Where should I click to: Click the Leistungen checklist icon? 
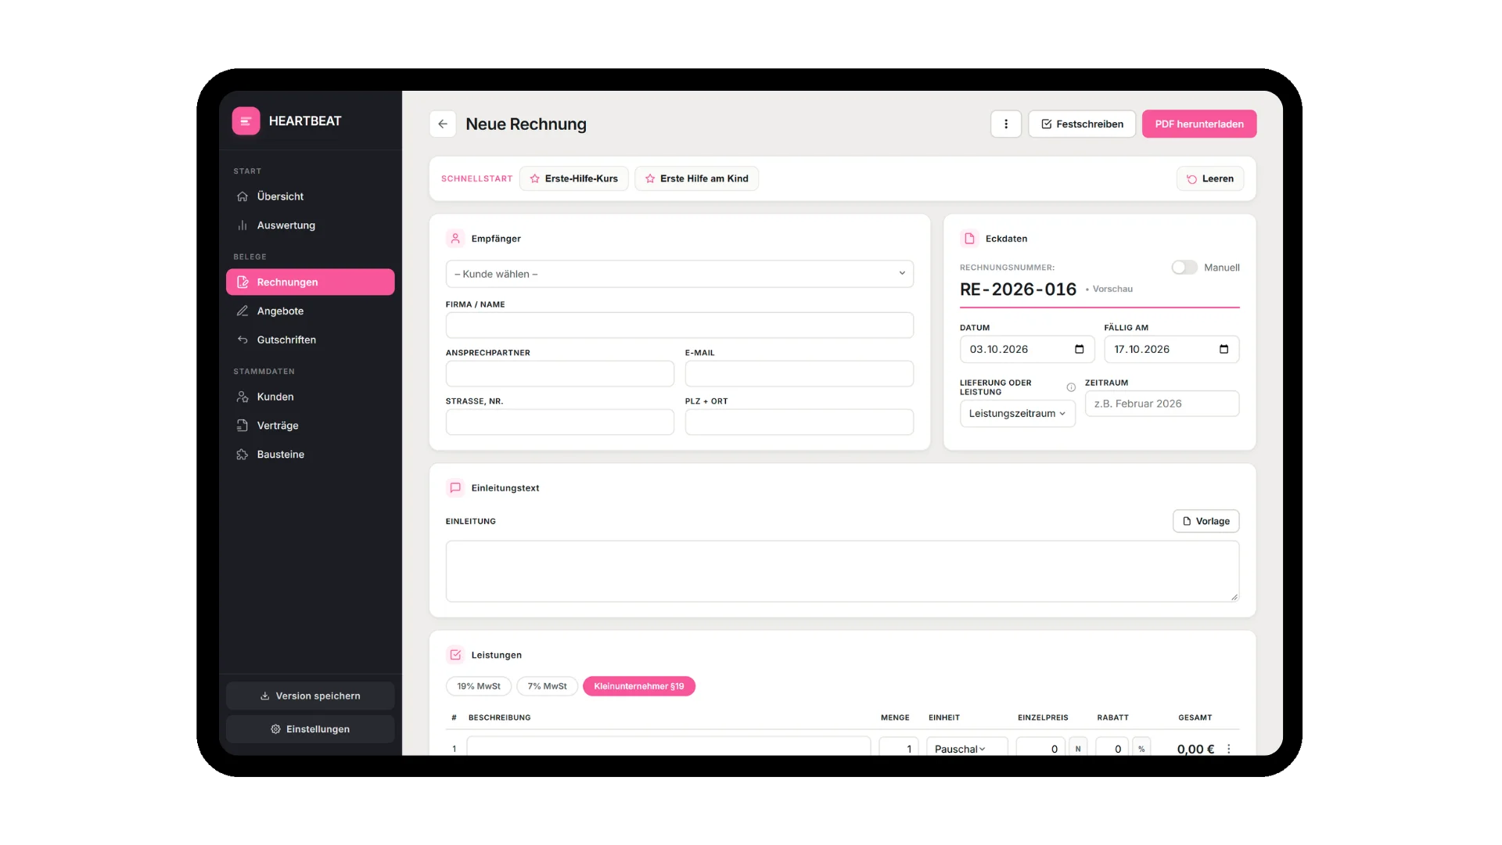(455, 655)
